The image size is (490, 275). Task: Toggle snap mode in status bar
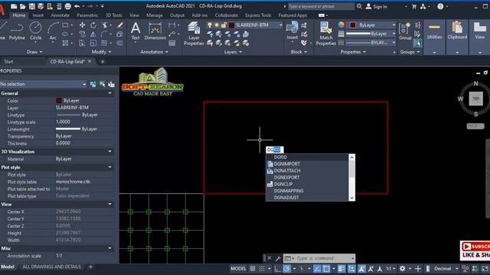(262, 268)
